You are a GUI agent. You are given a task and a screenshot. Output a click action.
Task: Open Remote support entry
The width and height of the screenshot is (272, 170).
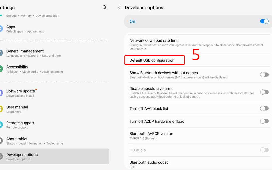click(x=54, y=125)
